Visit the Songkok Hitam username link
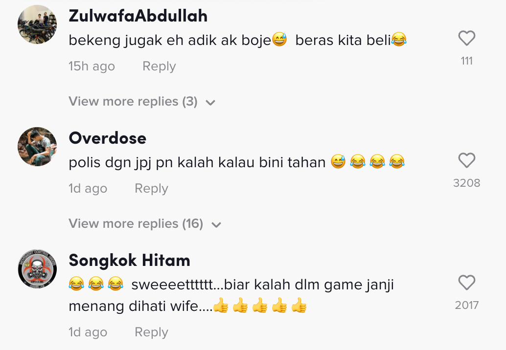Screen dimensions: 506x350 [129, 260]
